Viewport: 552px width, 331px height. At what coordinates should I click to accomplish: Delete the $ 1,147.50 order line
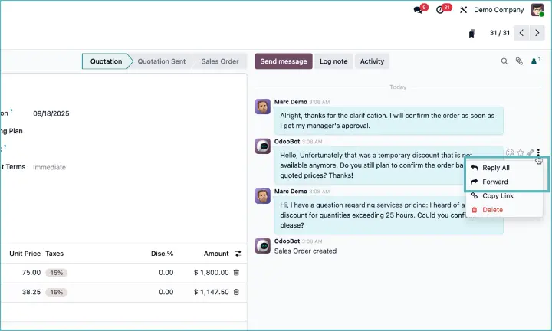point(236,292)
